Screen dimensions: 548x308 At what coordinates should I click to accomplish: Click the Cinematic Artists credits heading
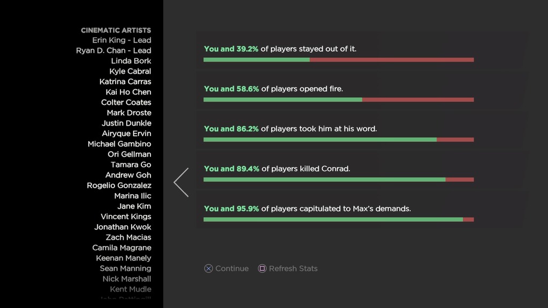pyautogui.click(x=116, y=30)
